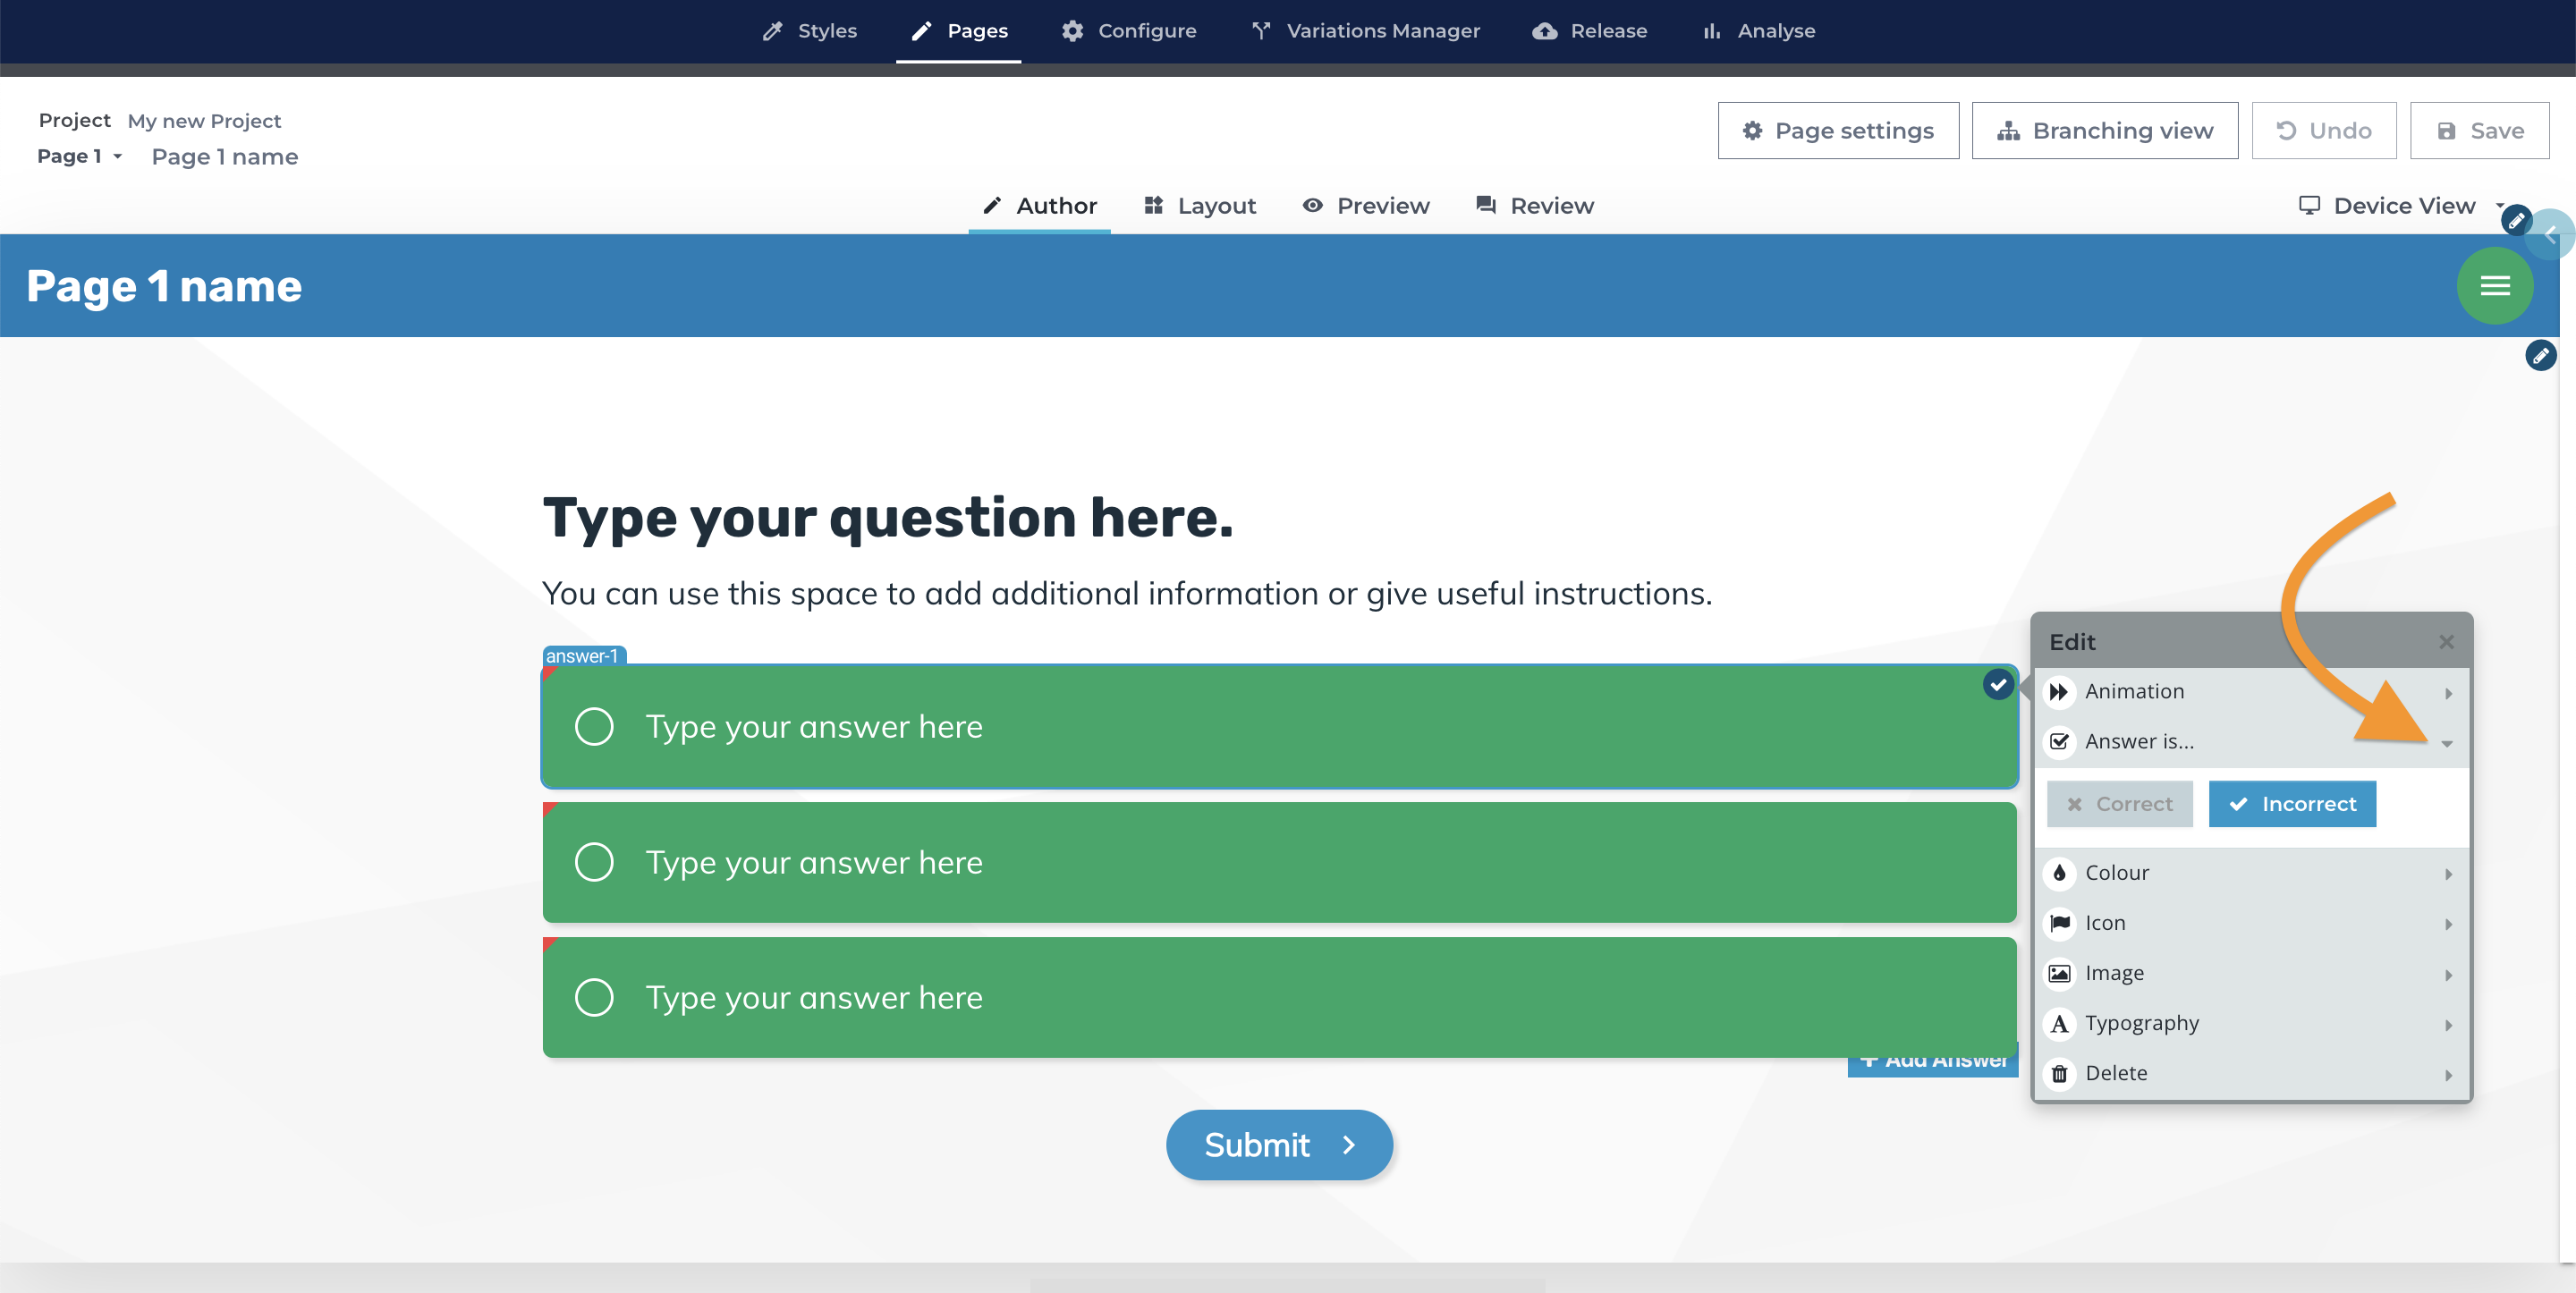The height and width of the screenshot is (1293, 2576).
Task: Select the second answer radio circle
Action: (x=594, y=862)
